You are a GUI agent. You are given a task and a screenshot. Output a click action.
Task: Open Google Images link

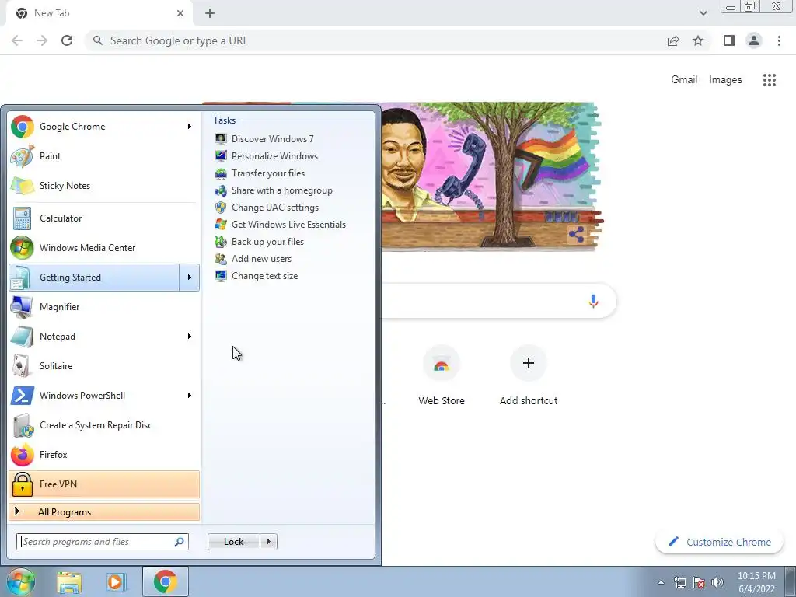click(725, 80)
